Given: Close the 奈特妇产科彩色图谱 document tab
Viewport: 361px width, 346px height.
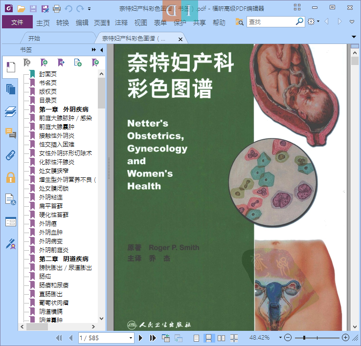Looking at the screenshot, I should click(x=180, y=39).
